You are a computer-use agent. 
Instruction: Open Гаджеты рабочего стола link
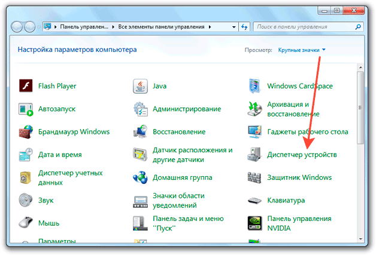point(308,132)
